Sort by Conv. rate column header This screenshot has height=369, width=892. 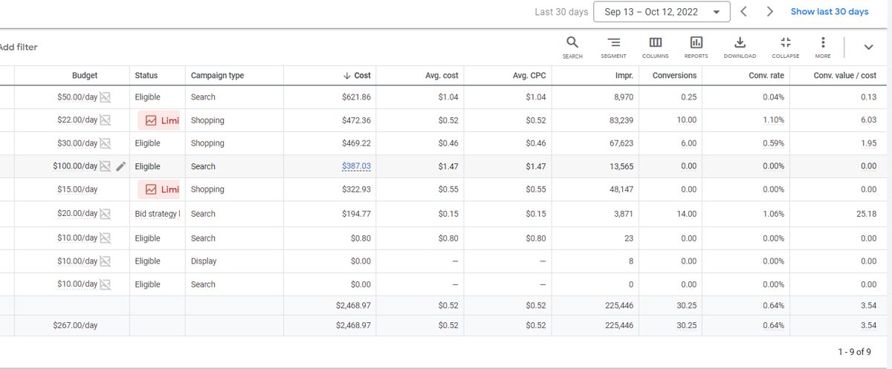(x=766, y=76)
